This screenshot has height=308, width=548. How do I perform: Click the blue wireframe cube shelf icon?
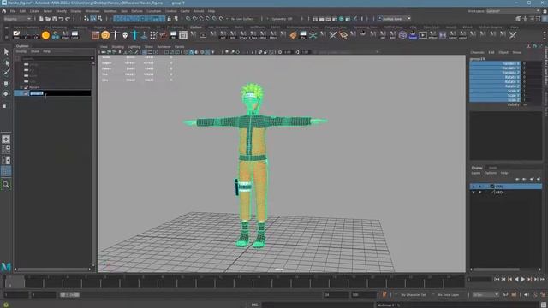click(x=402, y=35)
